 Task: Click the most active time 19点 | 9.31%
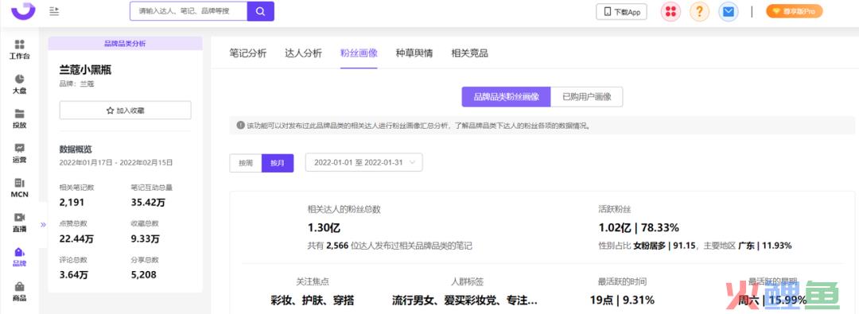click(622, 300)
